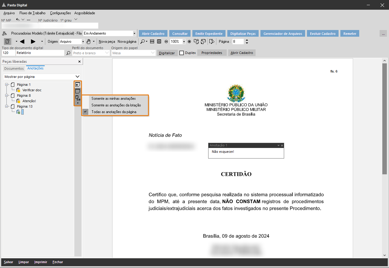The image size is (389, 268).
Task: Click the undo arrow near Nº MP
Action: point(18,20)
